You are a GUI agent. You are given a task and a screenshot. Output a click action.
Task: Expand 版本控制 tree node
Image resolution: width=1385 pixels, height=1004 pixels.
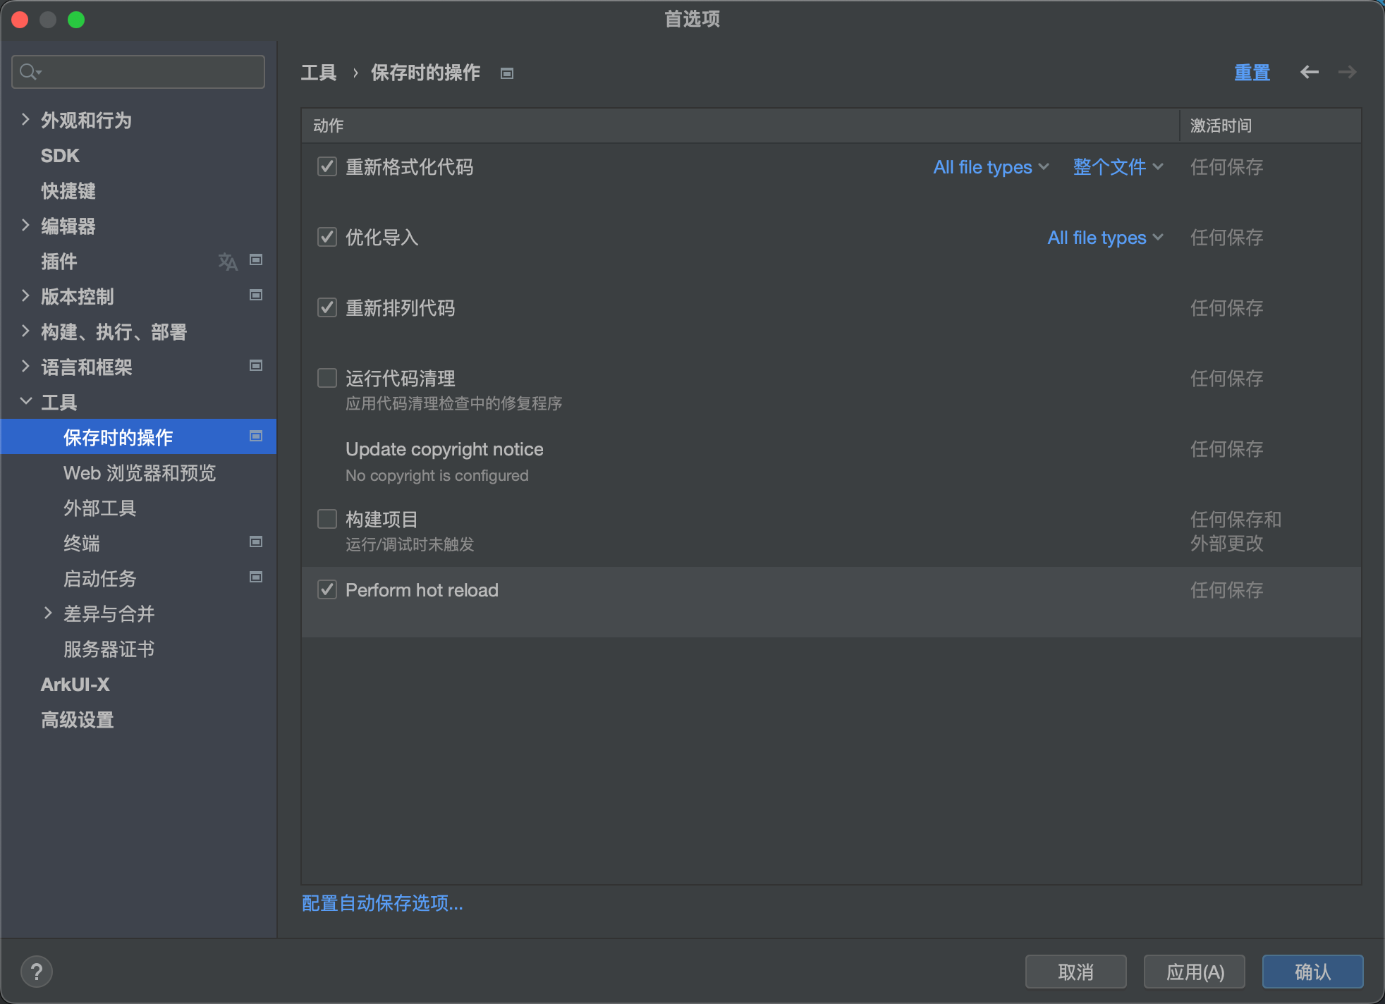coord(25,296)
